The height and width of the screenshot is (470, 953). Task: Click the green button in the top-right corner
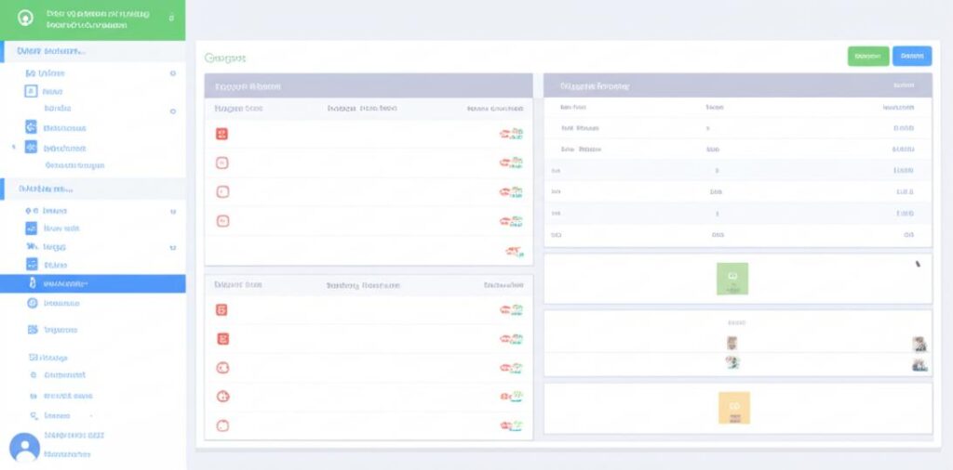click(x=867, y=56)
